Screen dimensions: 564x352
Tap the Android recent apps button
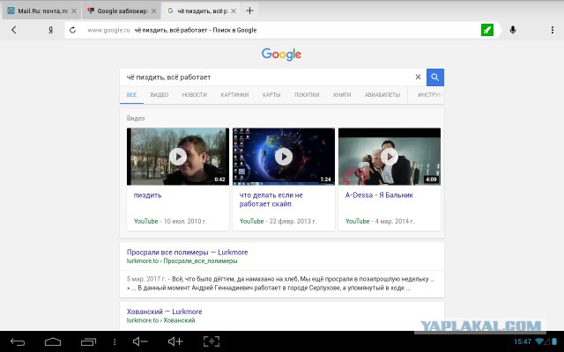coord(88,342)
